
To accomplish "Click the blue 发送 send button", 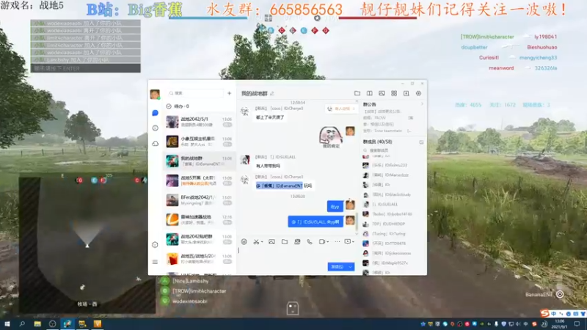I will (338, 267).
